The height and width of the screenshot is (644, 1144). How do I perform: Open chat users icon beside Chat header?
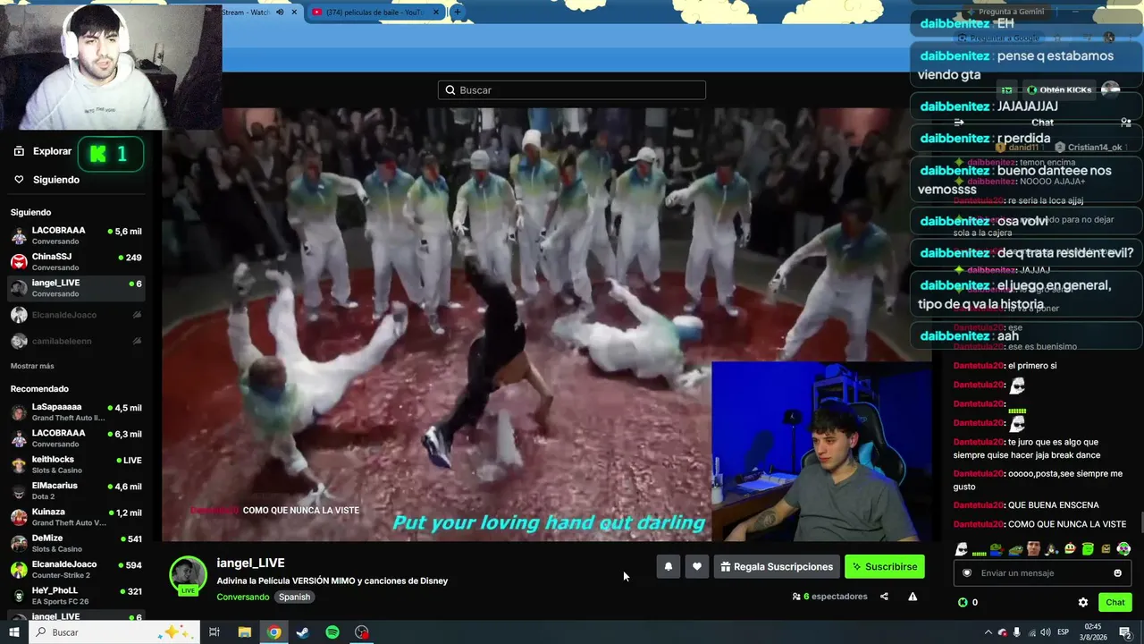tap(1125, 123)
